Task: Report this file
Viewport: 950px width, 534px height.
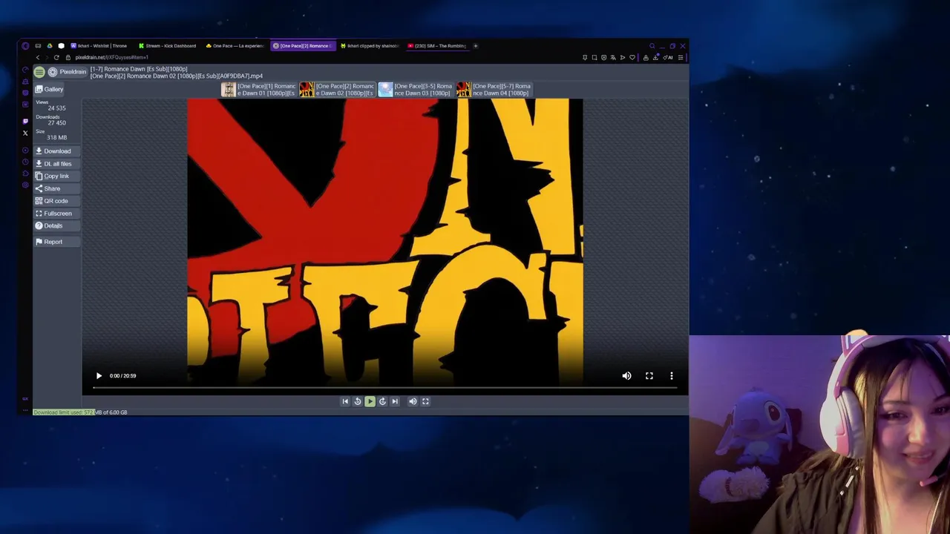Action: coord(56,242)
